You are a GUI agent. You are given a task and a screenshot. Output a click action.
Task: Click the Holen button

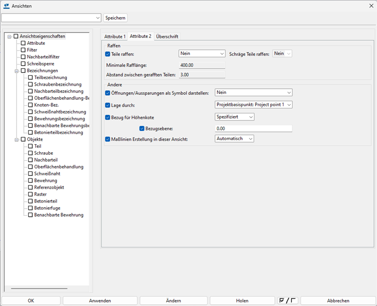242,300
